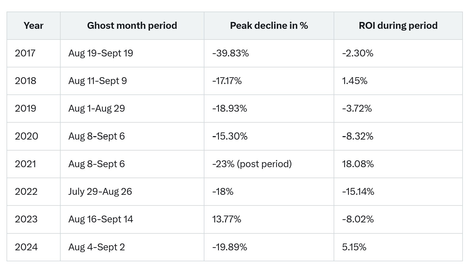This screenshot has width=470, height=272.
Task: Click the July 29-Aug 26 period cell
Action: tap(100, 192)
